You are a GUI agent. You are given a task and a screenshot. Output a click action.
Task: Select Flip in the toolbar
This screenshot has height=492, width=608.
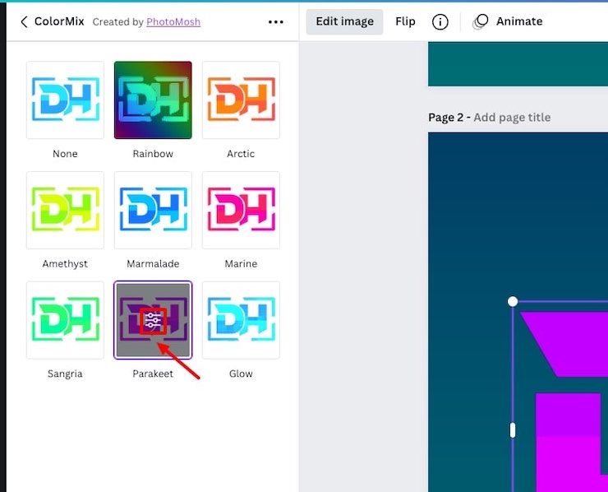click(x=405, y=22)
